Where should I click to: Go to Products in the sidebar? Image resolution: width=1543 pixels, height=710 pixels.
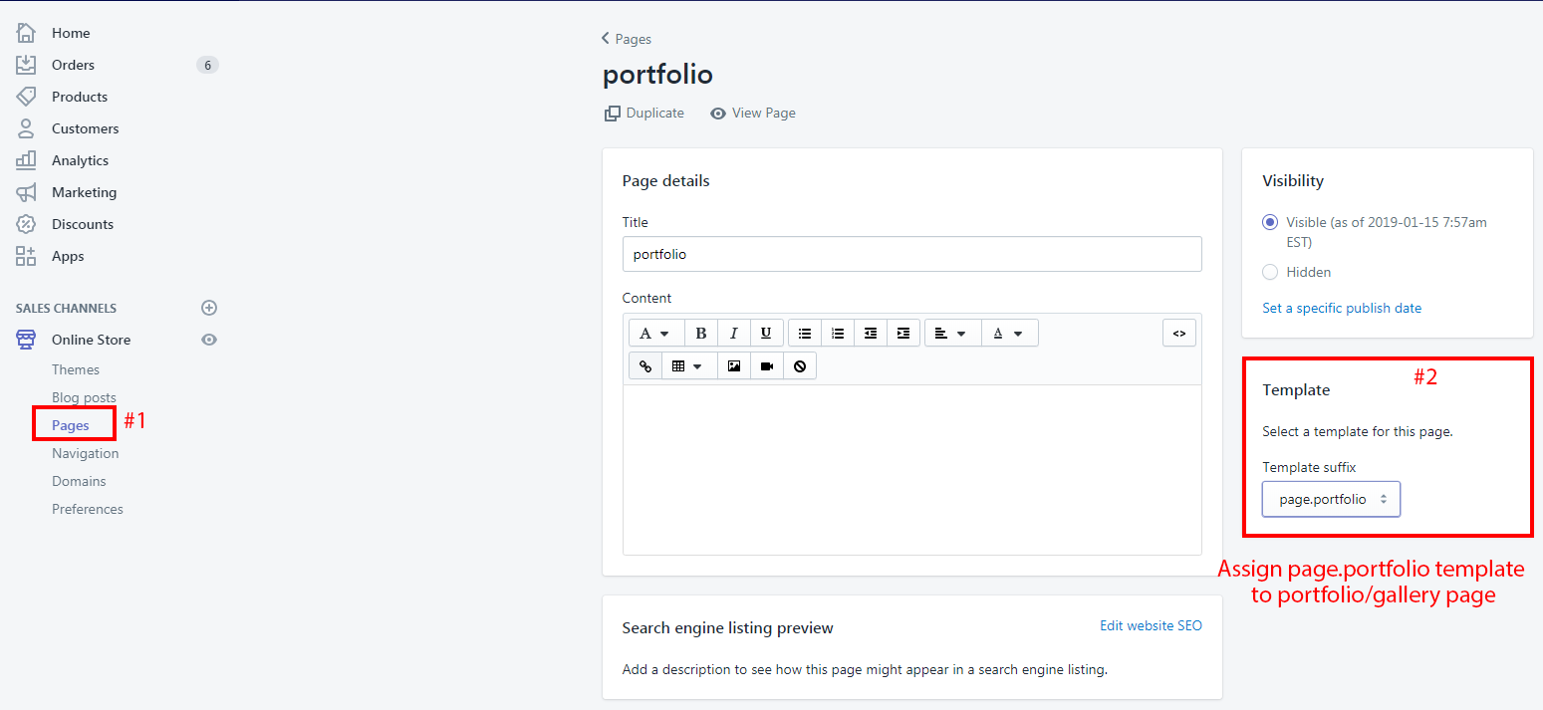coord(80,97)
